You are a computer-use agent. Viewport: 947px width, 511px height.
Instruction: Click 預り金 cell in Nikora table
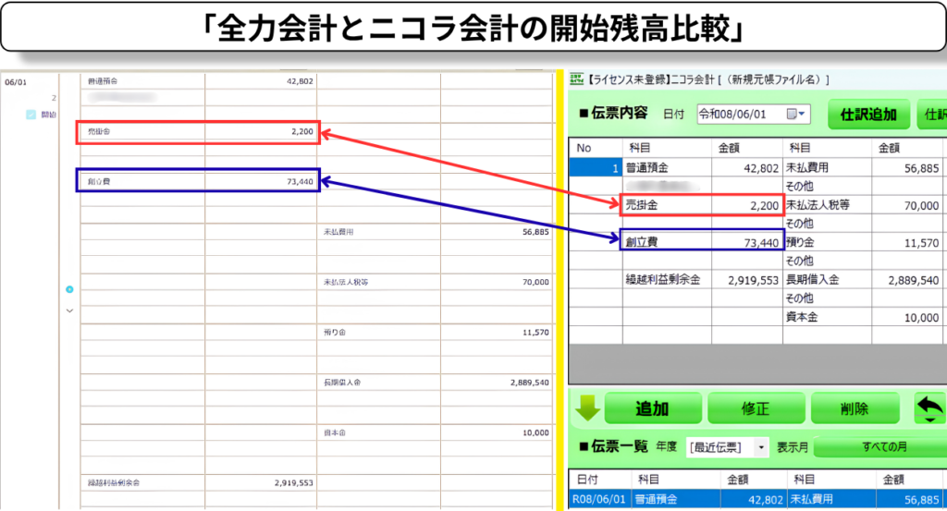(828, 242)
